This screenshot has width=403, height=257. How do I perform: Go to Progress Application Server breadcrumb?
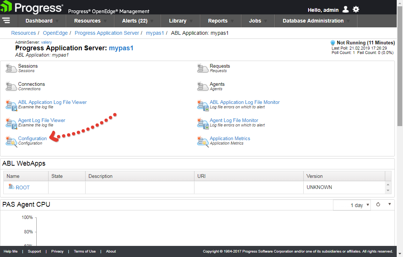click(107, 33)
